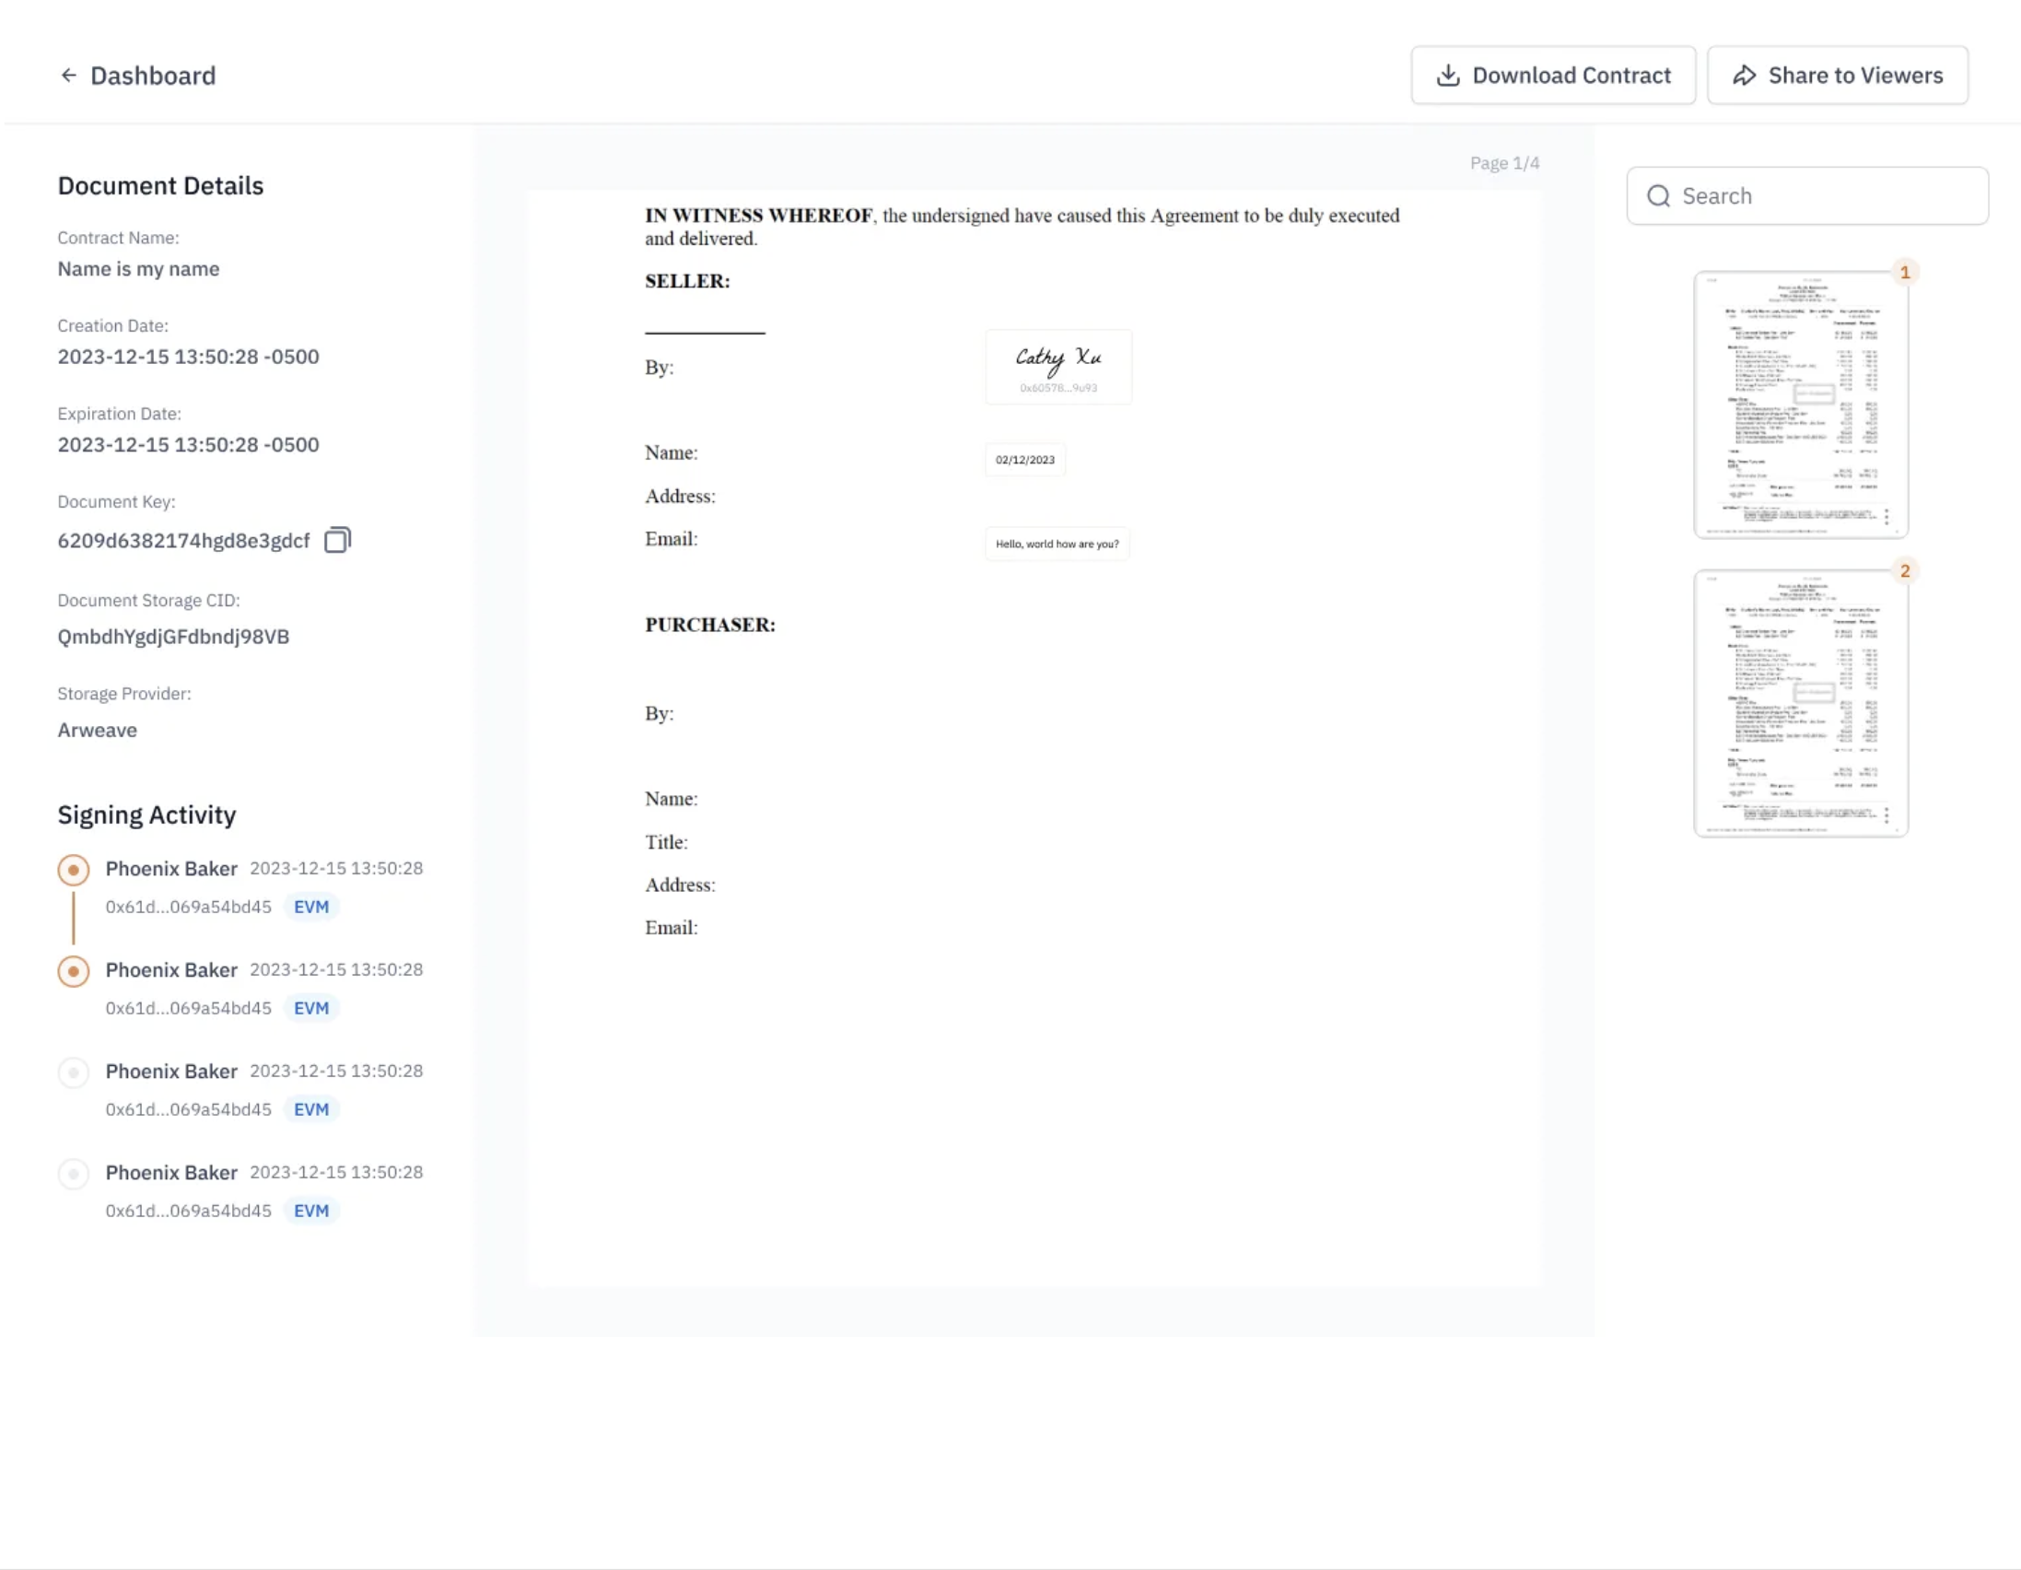The width and height of the screenshot is (2021, 1570).
Task: Click the second orange signing activity marker
Action: [74, 971]
